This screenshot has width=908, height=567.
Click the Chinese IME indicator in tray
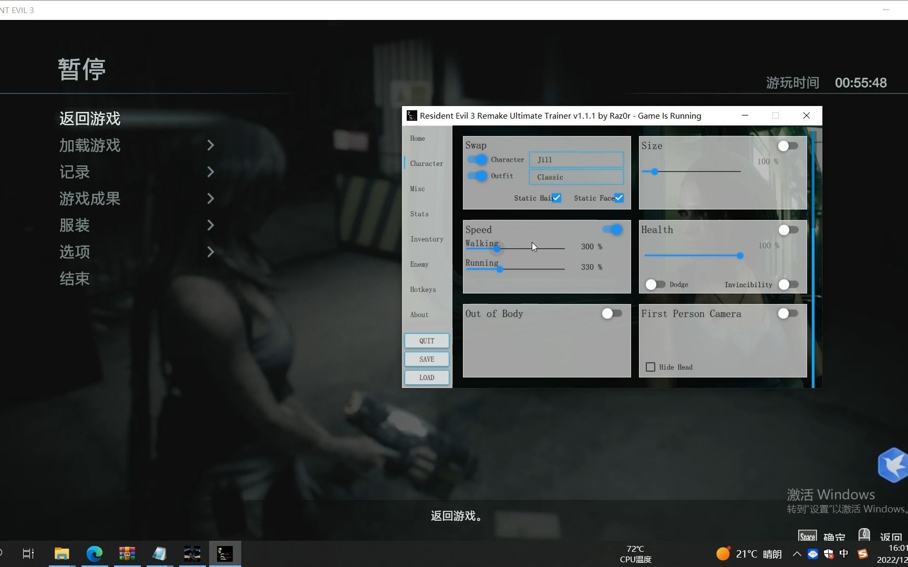[x=844, y=554]
